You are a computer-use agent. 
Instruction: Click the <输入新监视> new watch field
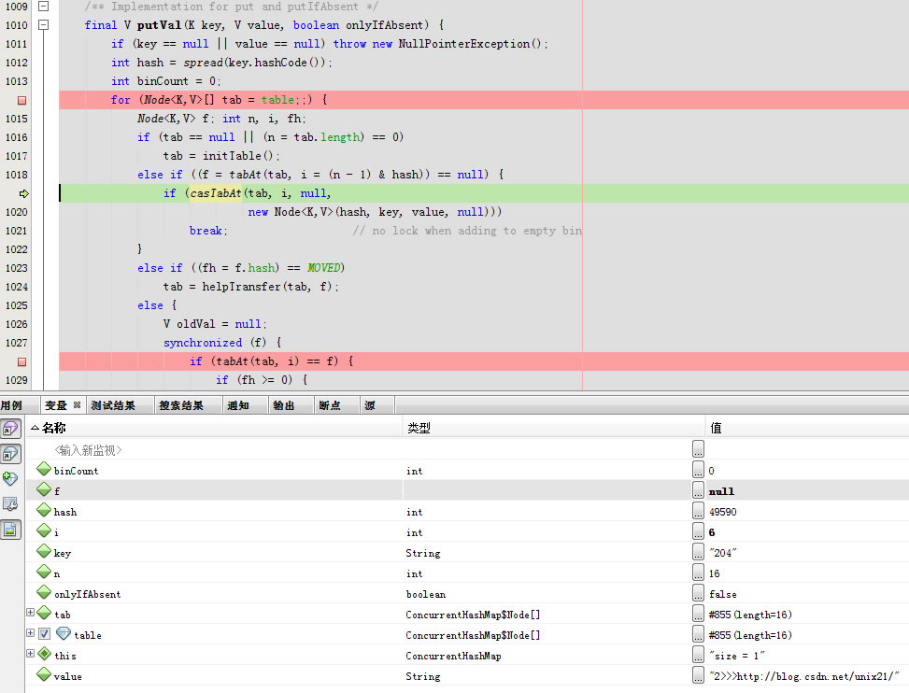pyautogui.click(x=88, y=450)
